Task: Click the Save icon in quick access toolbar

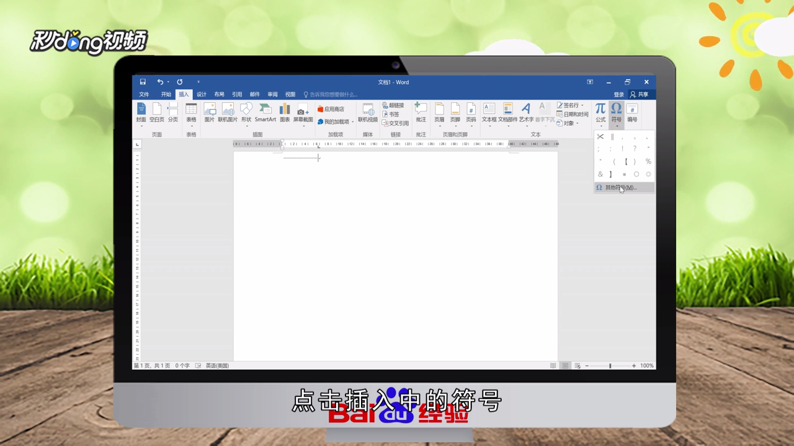Action: [x=143, y=82]
